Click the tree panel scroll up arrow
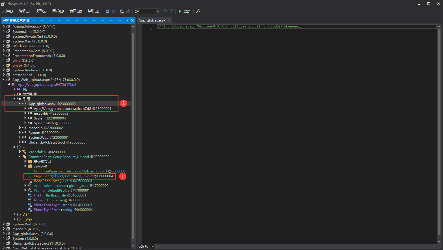This screenshot has width=443, height=250. click(133, 26)
